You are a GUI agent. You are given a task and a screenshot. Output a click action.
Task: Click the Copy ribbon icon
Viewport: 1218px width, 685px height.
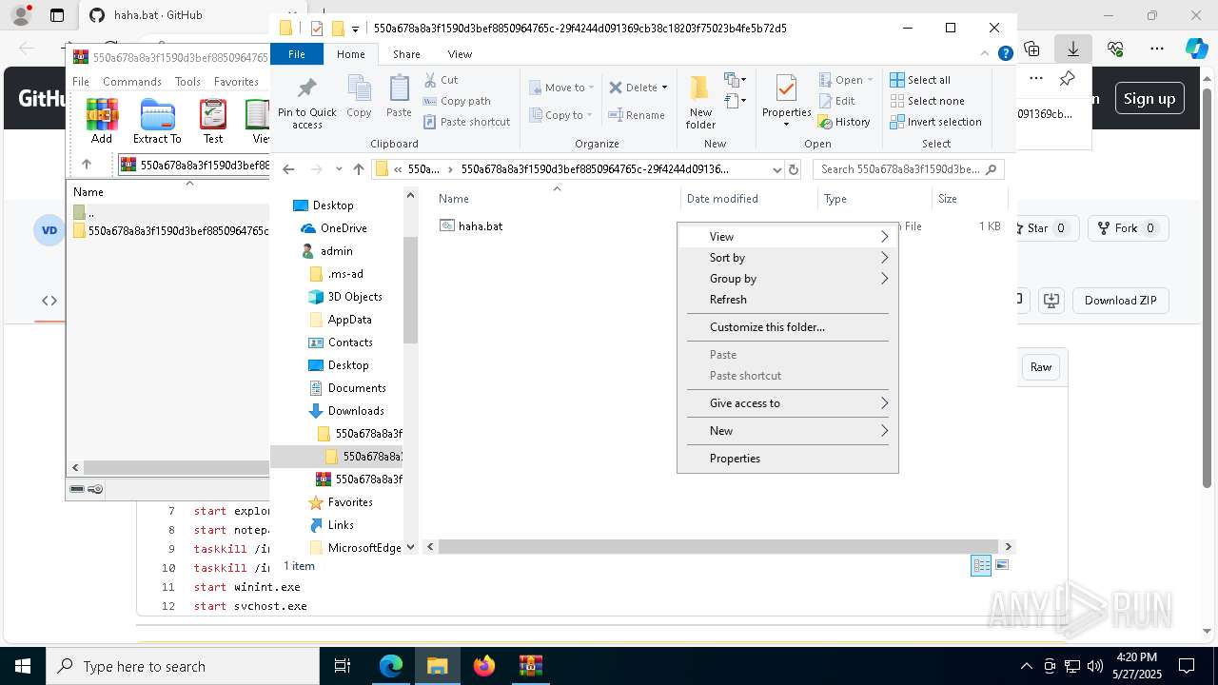359,88
